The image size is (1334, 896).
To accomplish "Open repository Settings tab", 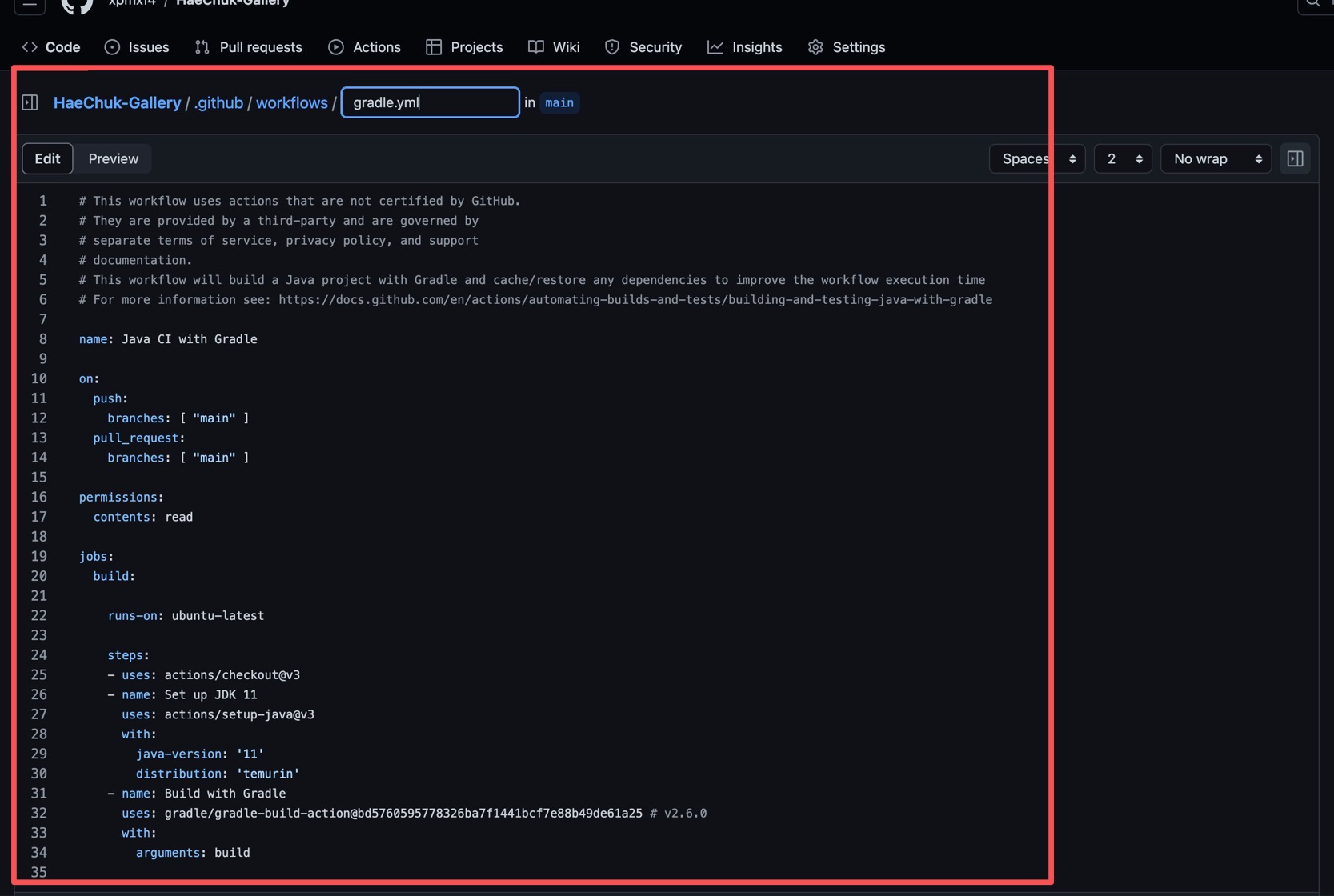I will tap(847, 47).
